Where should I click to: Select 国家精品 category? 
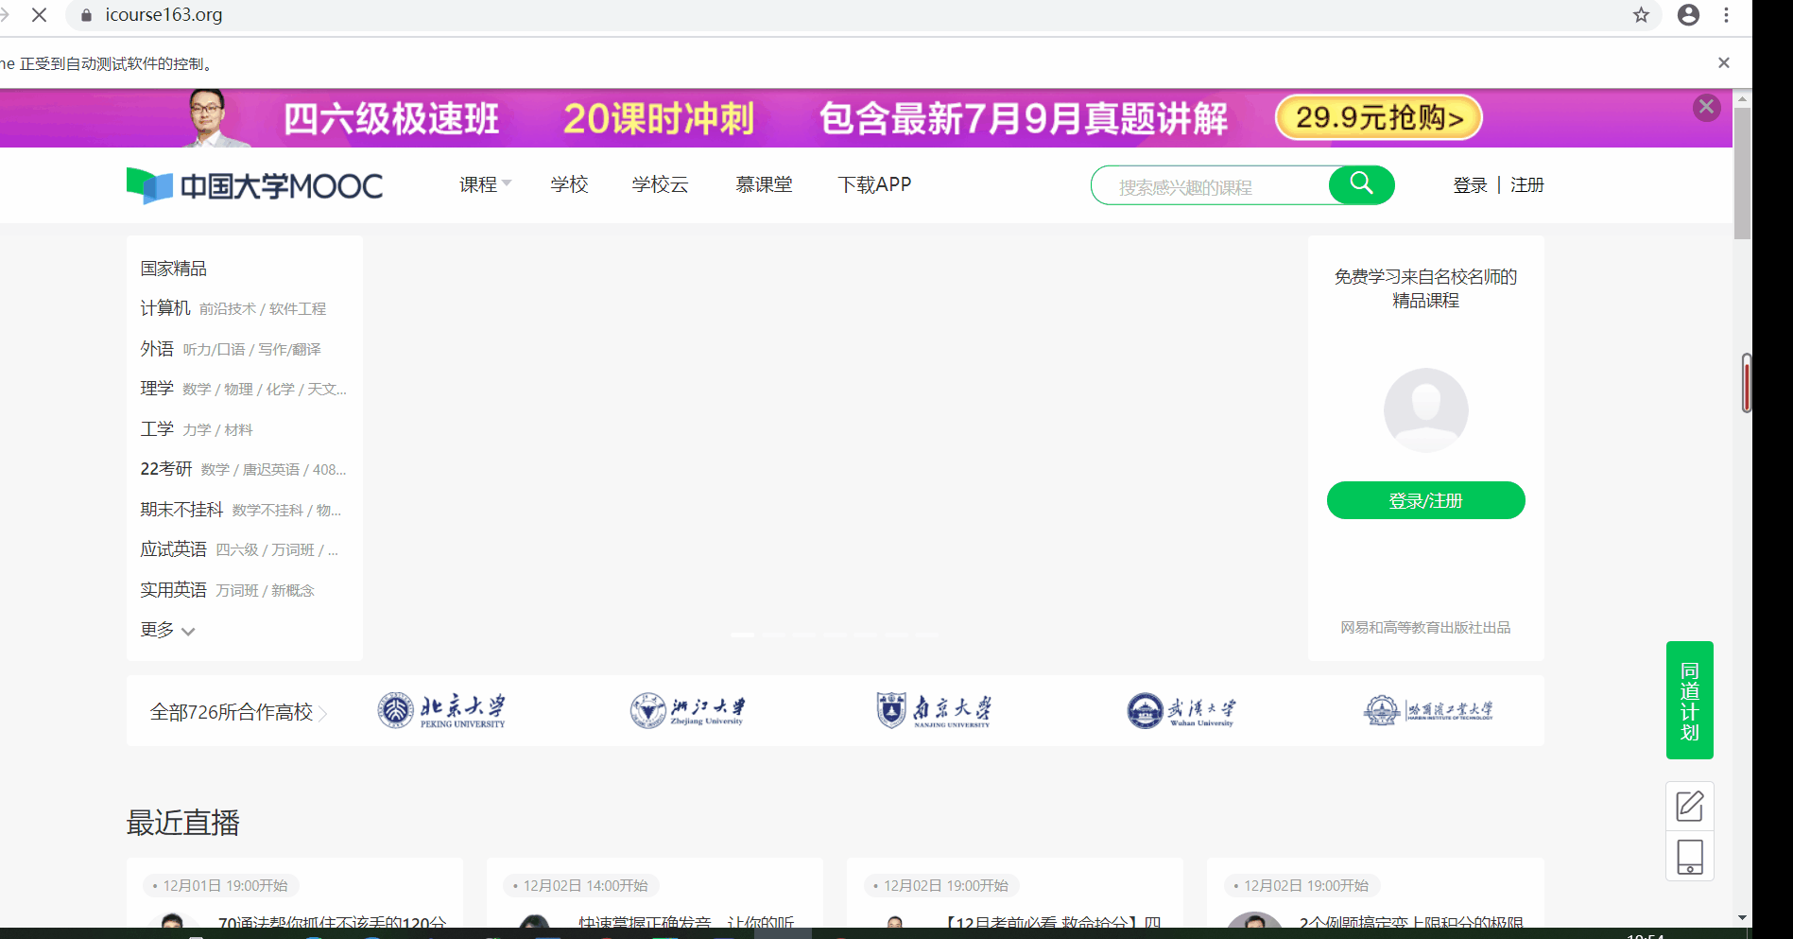tap(173, 269)
